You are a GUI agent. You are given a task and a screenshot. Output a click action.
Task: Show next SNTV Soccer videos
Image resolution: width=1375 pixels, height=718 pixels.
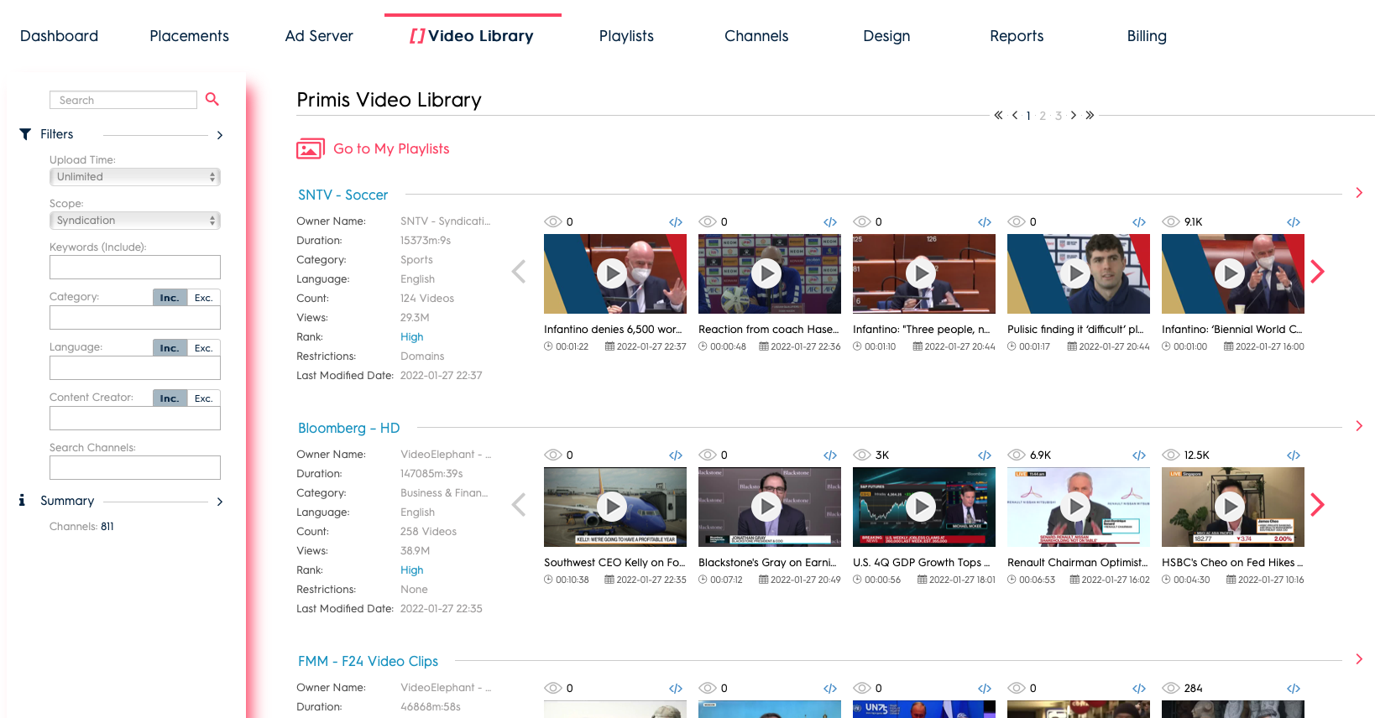(x=1318, y=271)
